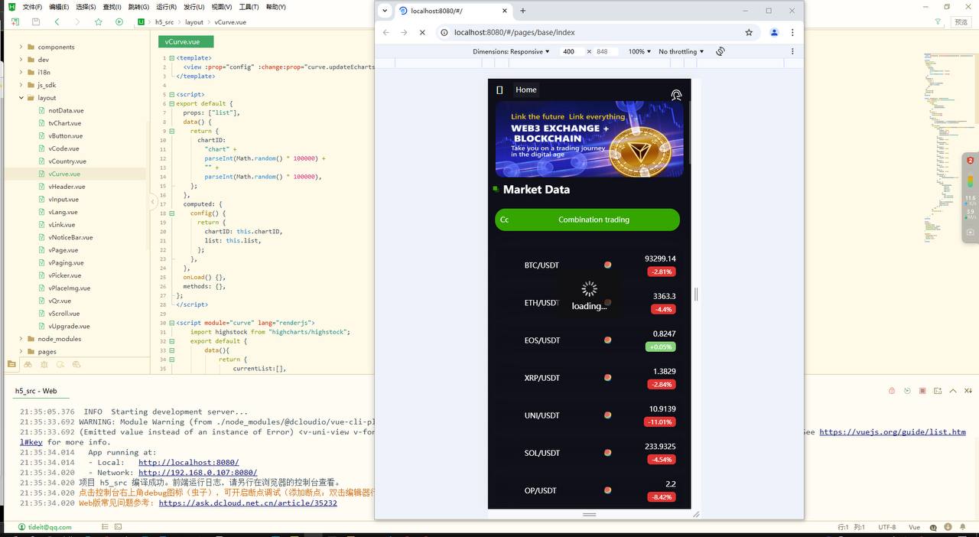This screenshot has height=537, width=979.
Task: Open the Dimensions: Responsive dropdown
Action: pos(511,51)
